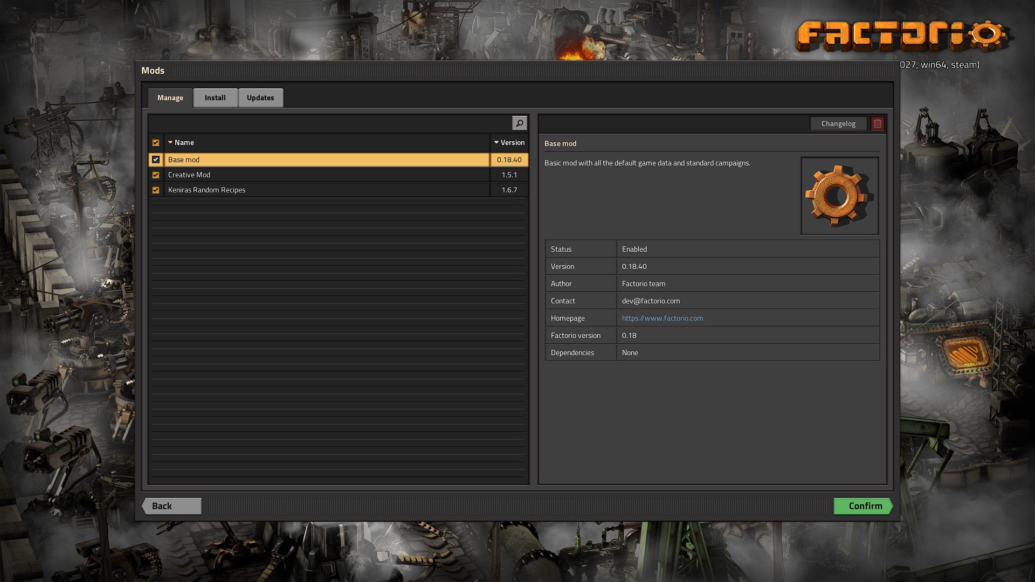Open the Changelog for the selected mod
Screen dimensions: 1035x582
pos(838,123)
